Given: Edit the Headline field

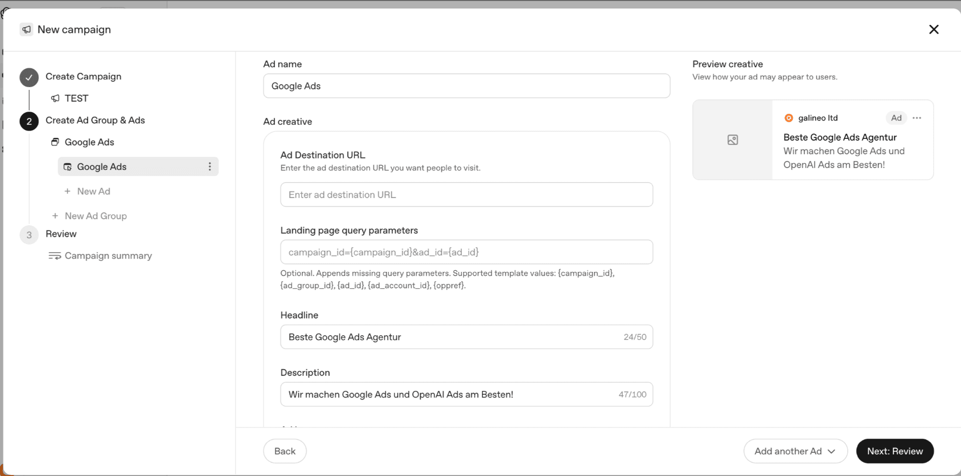Looking at the screenshot, I should tap(467, 337).
